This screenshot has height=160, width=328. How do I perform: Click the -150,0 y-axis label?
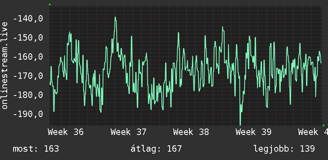click(28, 38)
